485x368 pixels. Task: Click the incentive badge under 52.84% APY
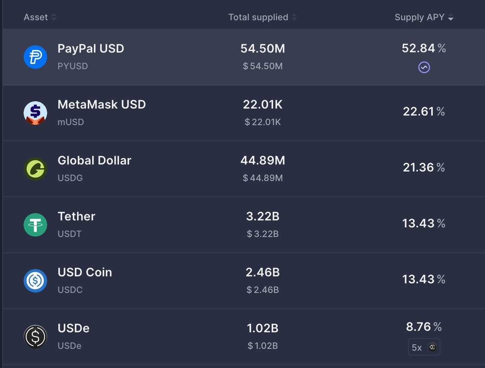[424, 67]
